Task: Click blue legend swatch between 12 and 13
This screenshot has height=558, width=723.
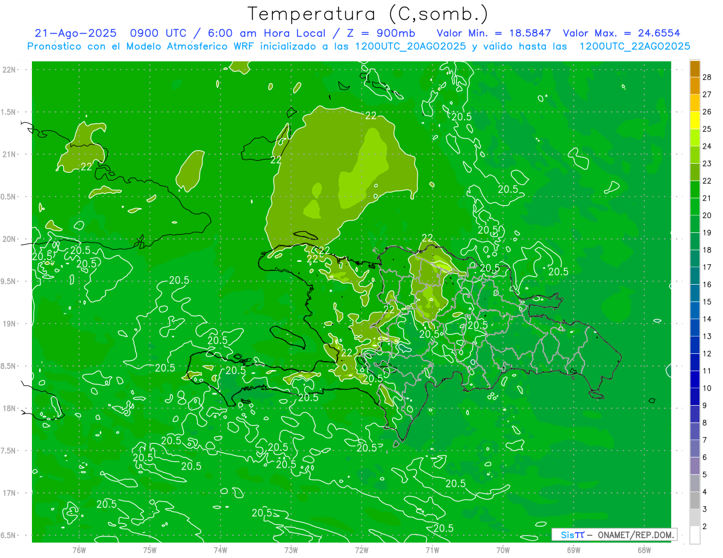Action: coord(695,345)
